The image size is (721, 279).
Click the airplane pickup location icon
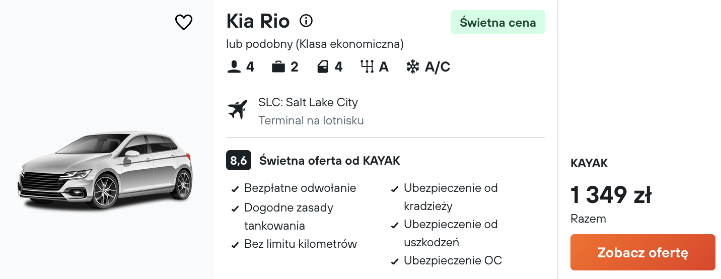coord(238,110)
